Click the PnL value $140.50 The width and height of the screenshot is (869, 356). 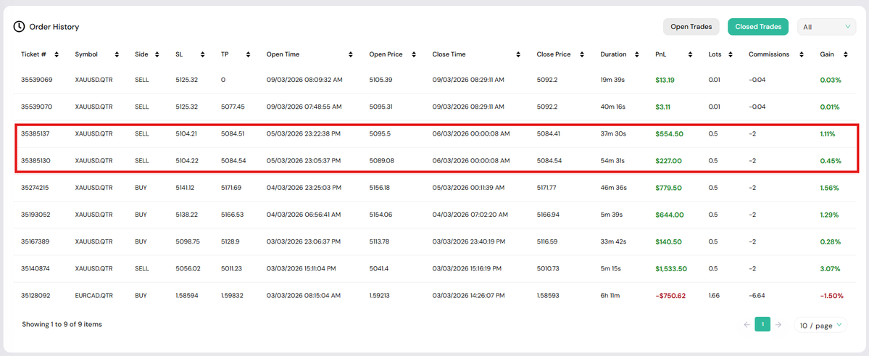(x=668, y=241)
